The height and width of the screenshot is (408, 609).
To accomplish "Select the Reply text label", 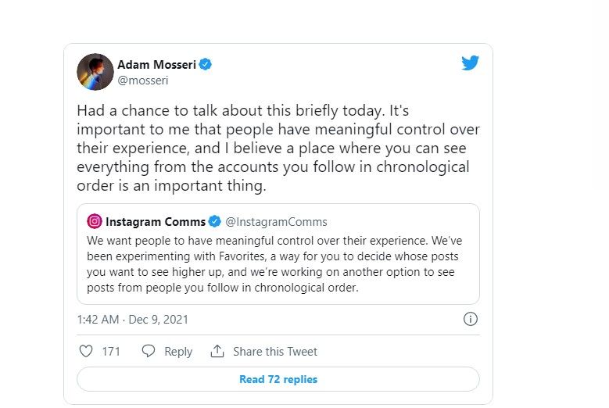I will 178,351.
